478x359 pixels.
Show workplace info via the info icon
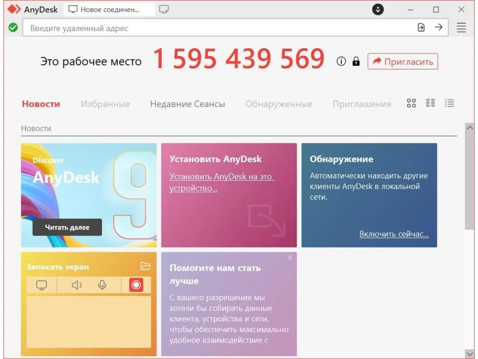(341, 61)
